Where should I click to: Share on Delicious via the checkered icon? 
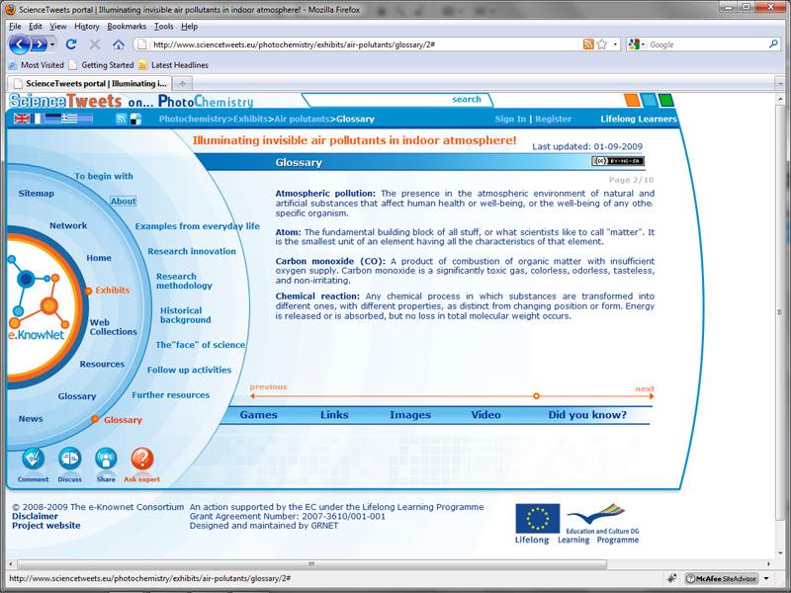(x=135, y=119)
